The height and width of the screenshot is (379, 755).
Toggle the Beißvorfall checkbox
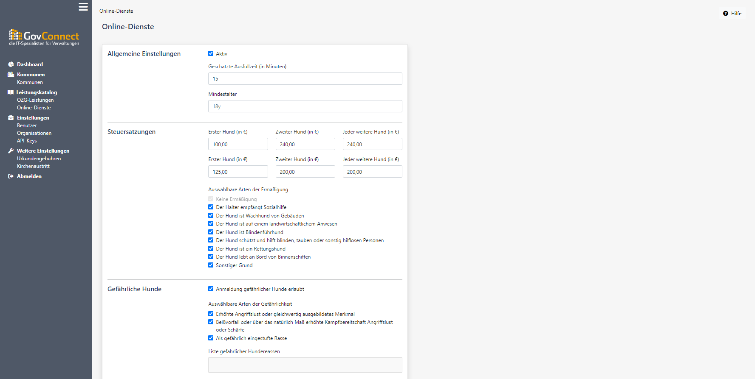211,322
